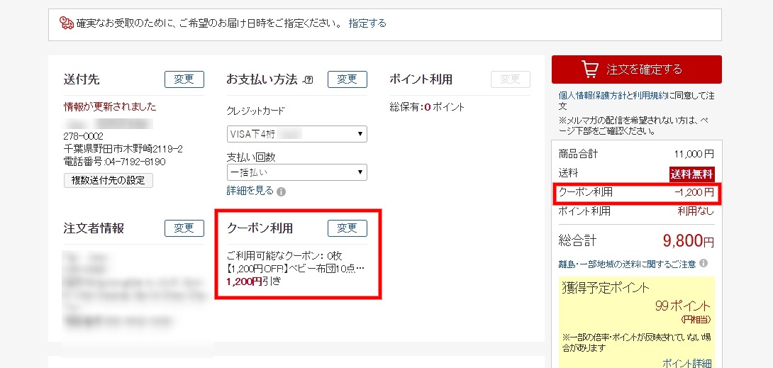Click the cart icon on the 注文を確定する button

589,69
